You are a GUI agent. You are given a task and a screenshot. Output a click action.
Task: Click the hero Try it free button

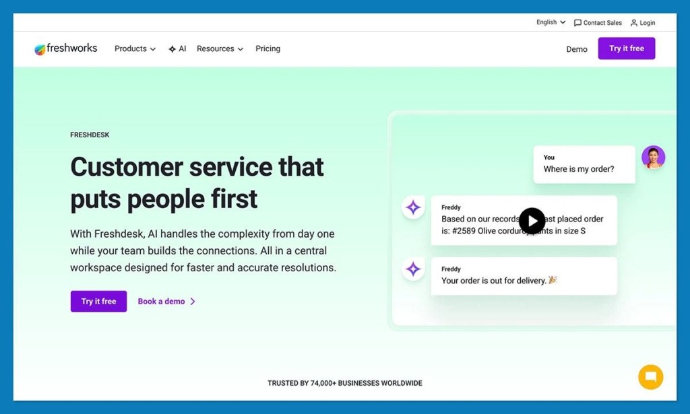click(98, 302)
